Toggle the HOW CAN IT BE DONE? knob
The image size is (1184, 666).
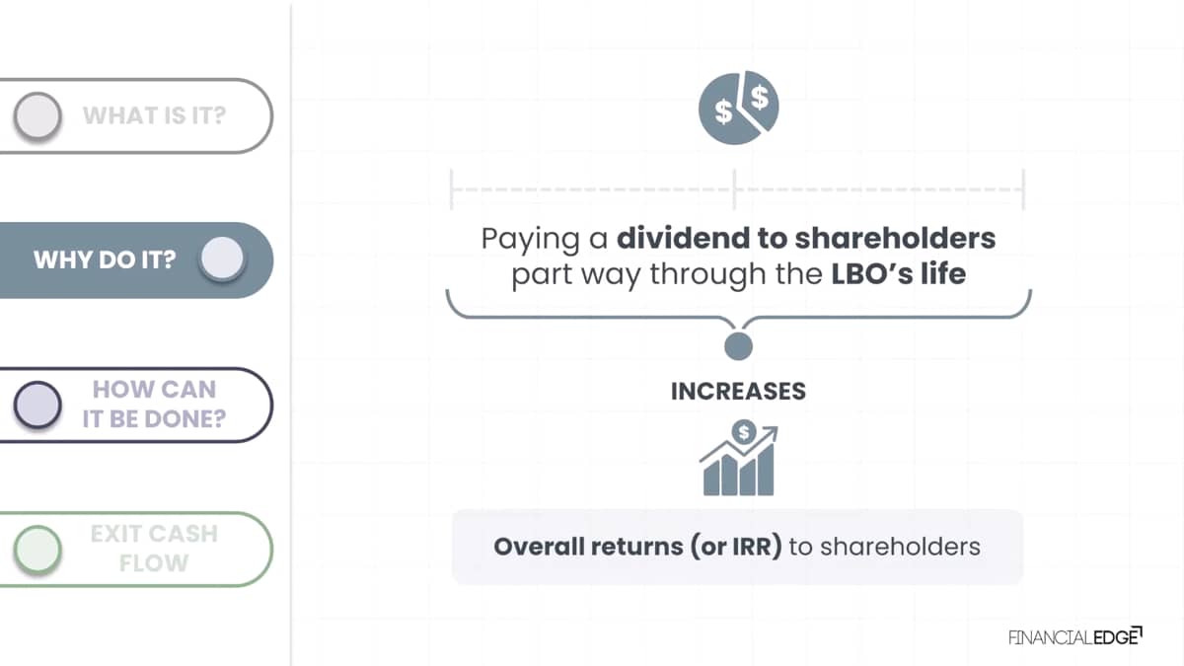(37, 405)
